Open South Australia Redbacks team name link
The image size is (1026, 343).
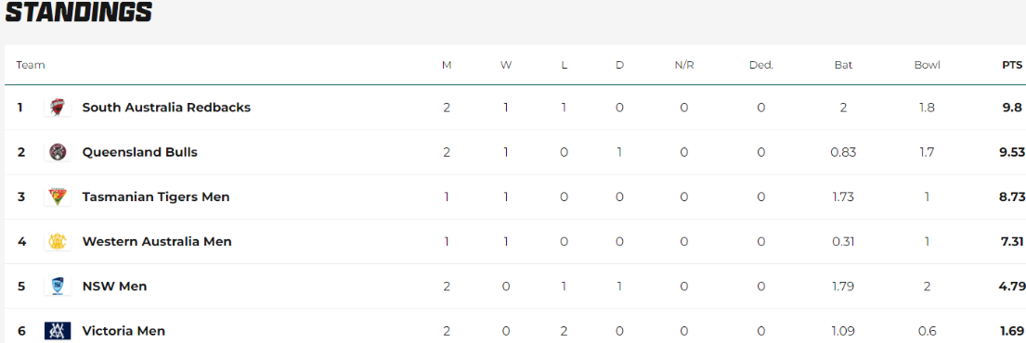point(166,108)
